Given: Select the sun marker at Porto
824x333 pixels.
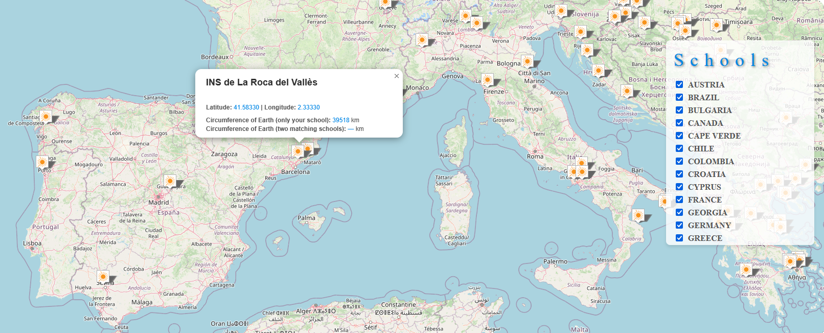Looking at the screenshot, I should (x=42, y=163).
